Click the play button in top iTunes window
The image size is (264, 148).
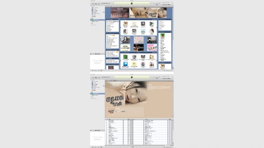(96, 3)
